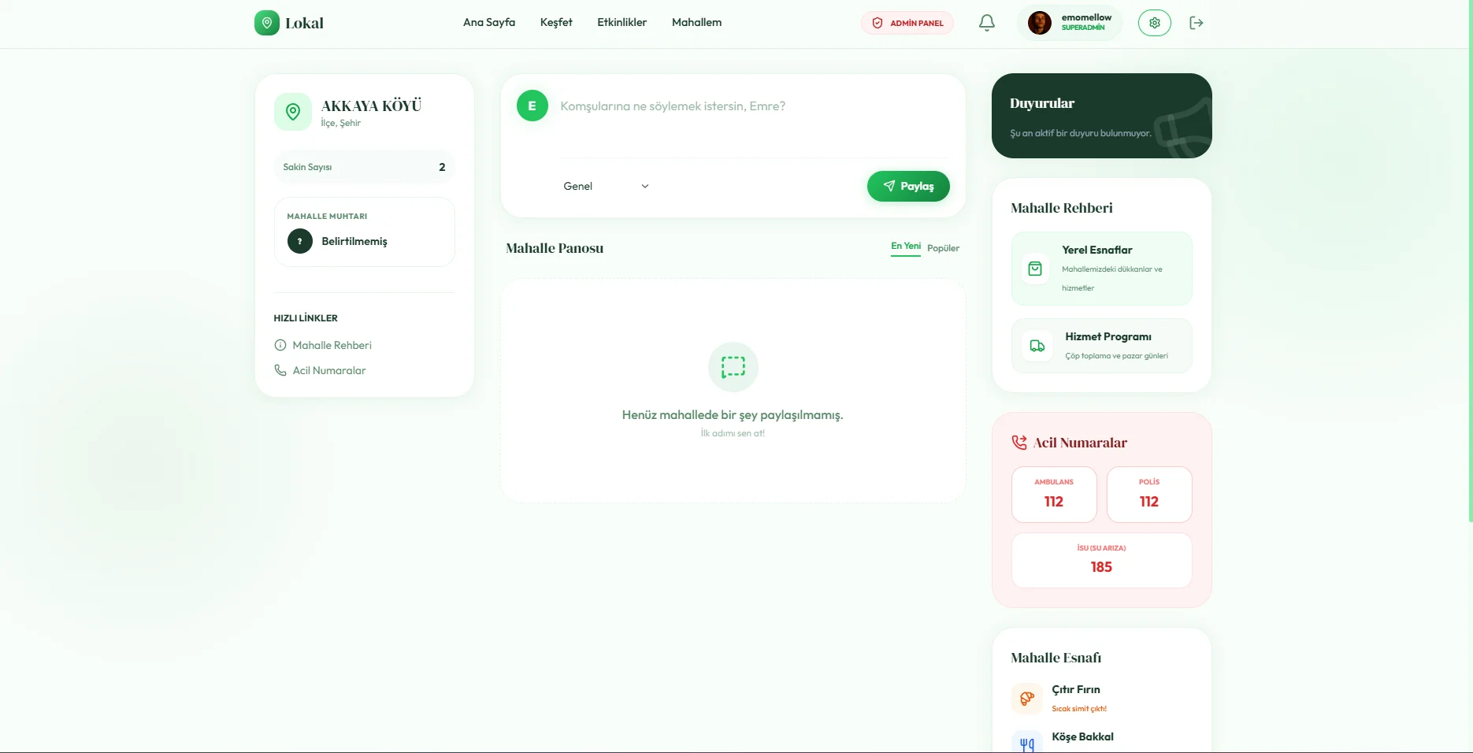Click the Lokal brand name
The height and width of the screenshot is (753, 1473).
[x=304, y=23]
